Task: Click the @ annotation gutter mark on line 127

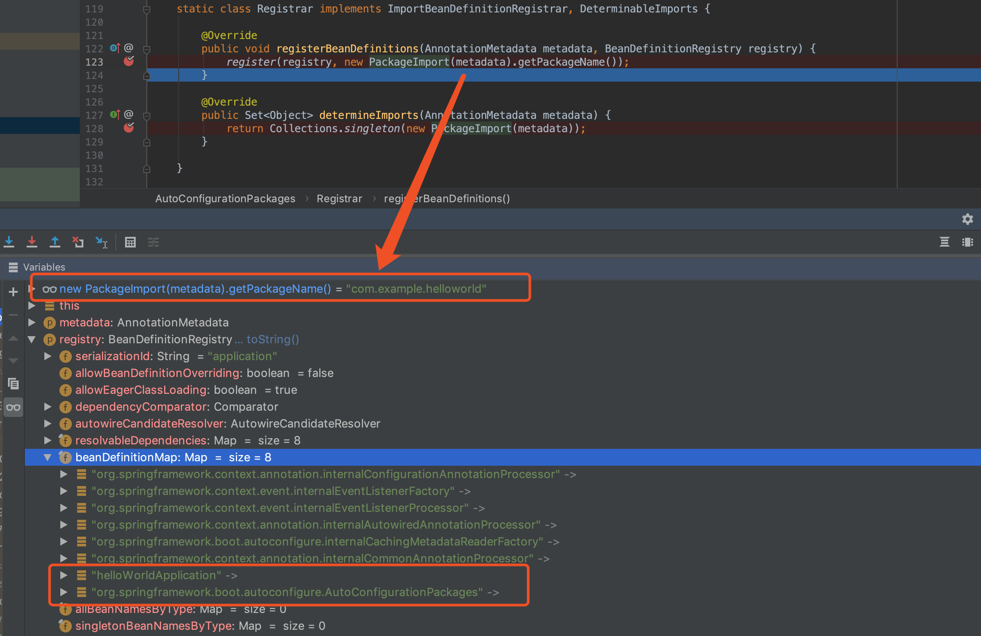Action: click(x=129, y=114)
